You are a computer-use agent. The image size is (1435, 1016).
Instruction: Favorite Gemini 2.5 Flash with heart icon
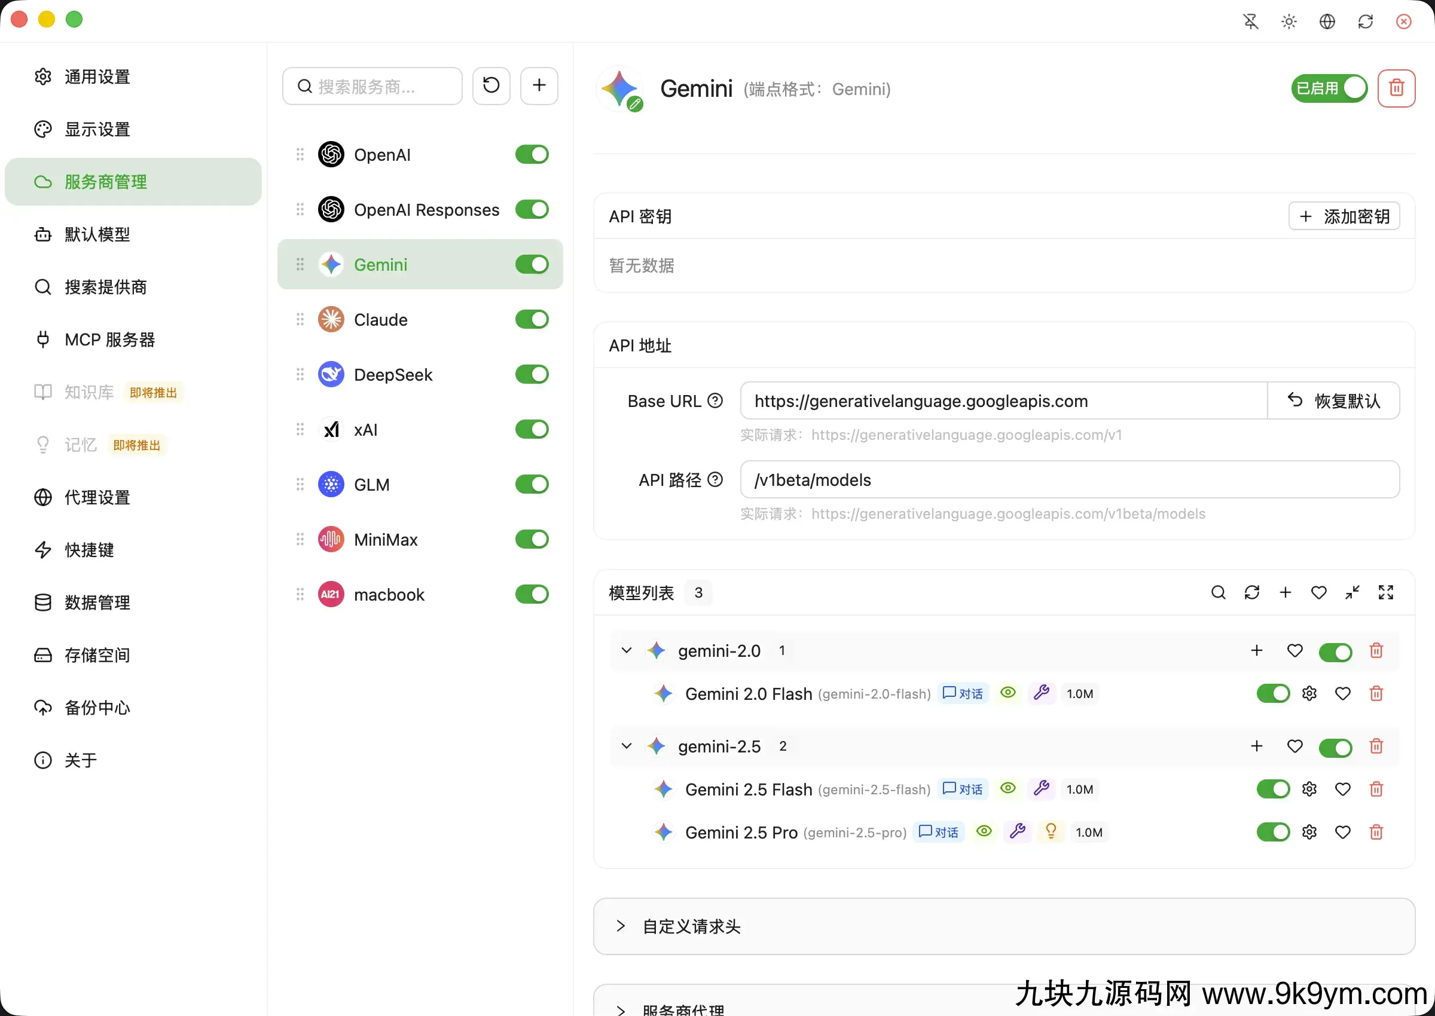pyautogui.click(x=1342, y=789)
